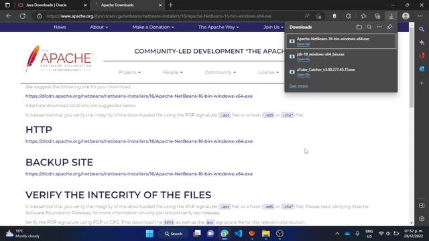
Task: Open more options in Downloads panel
Action: (379, 27)
